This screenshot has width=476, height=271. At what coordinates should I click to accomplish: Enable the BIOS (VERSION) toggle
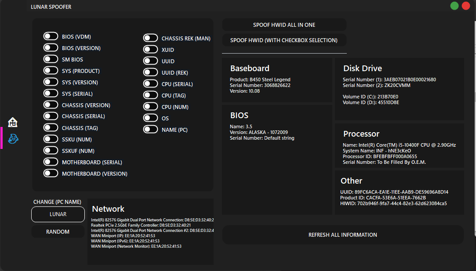[x=51, y=47]
